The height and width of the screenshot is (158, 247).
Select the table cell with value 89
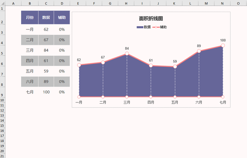[46, 82]
